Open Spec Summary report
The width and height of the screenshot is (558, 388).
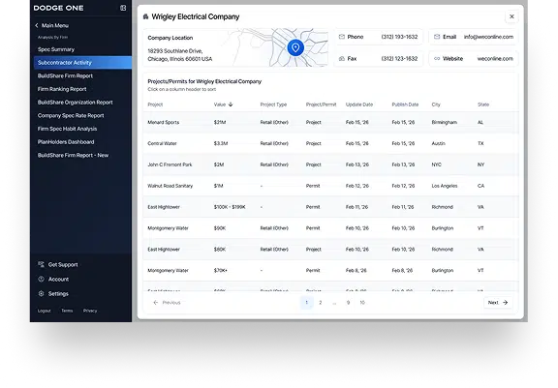click(56, 49)
